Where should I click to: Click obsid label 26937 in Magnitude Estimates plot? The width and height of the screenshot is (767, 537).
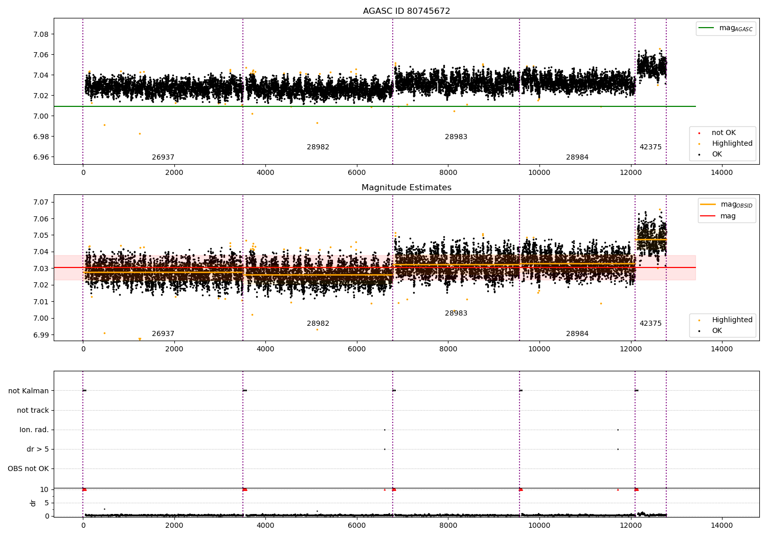(x=163, y=334)
